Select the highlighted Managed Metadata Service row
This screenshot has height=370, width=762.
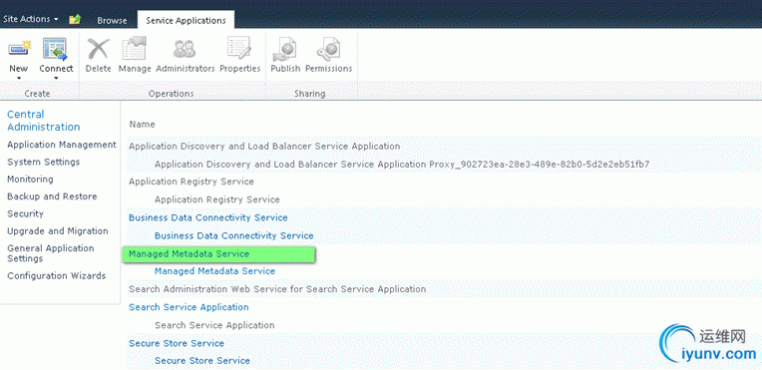(x=219, y=254)
